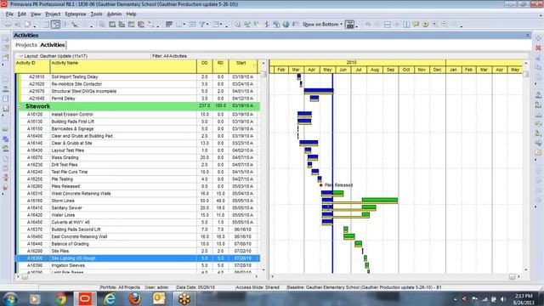The width and height of the screenshot is (544, 306).
Task: Click the red Delete X icon
Action: tap(538, 48)
